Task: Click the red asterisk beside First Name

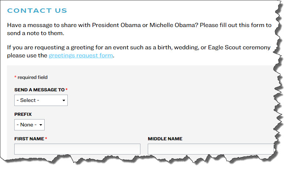Action: pos(46,139)
